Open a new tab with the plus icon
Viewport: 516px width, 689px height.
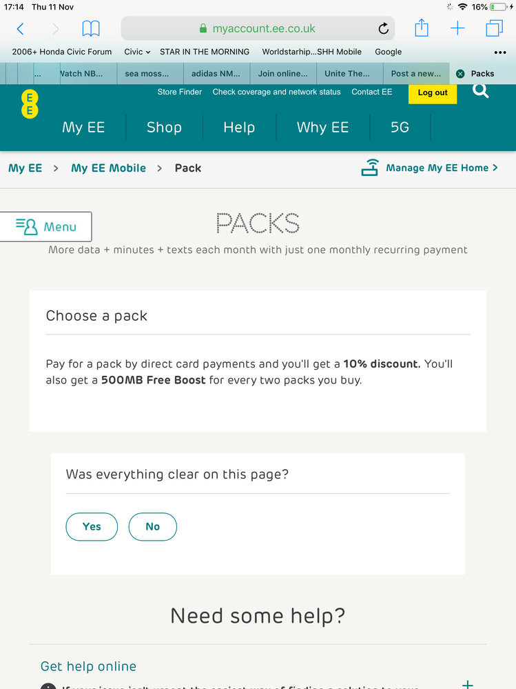(457, 28)
